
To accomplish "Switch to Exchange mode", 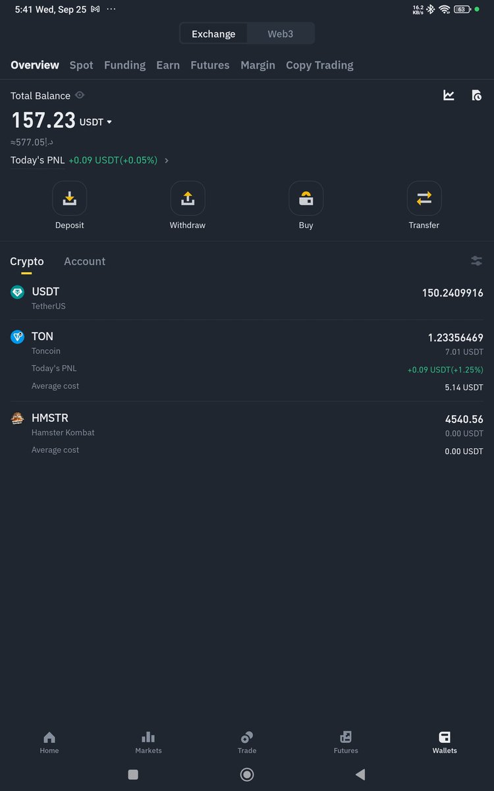I will [213, 34].
